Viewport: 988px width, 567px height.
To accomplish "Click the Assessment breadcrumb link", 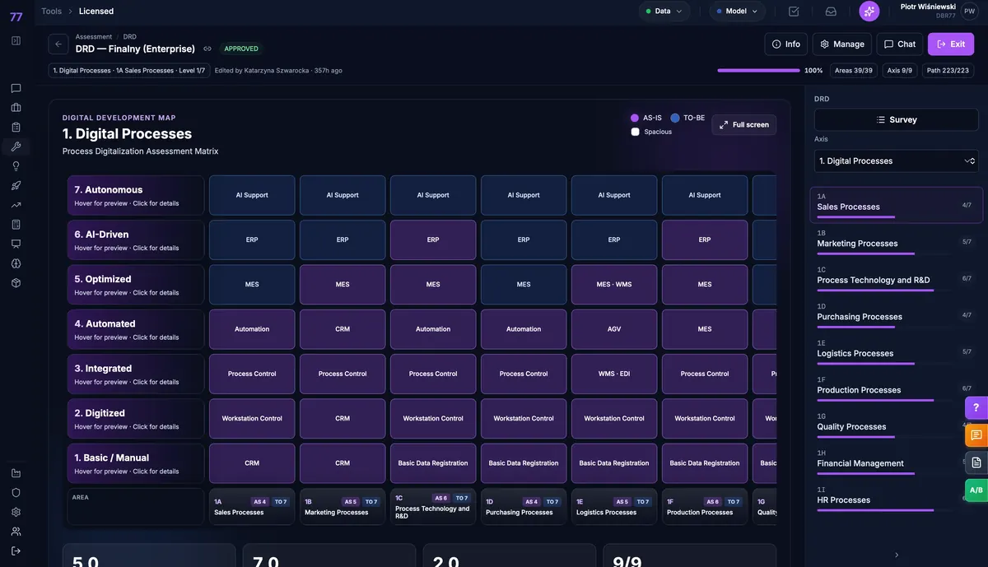I will [94, 37].
